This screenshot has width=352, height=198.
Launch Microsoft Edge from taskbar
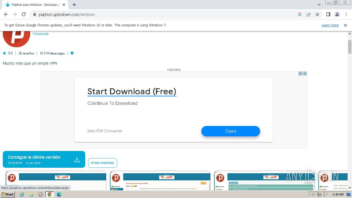coord(59,194)
